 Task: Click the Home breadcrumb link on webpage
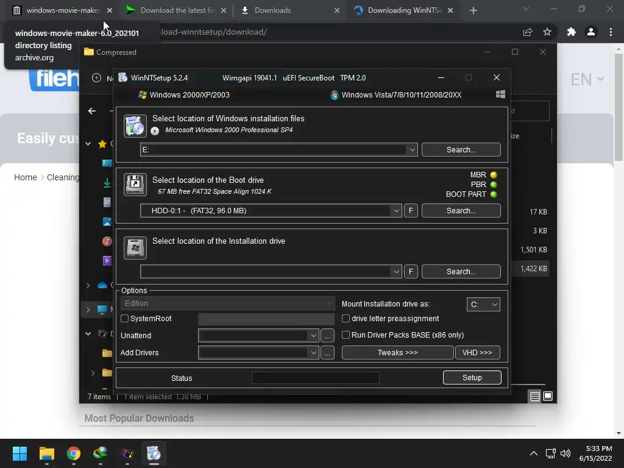(x=26, y=177)
